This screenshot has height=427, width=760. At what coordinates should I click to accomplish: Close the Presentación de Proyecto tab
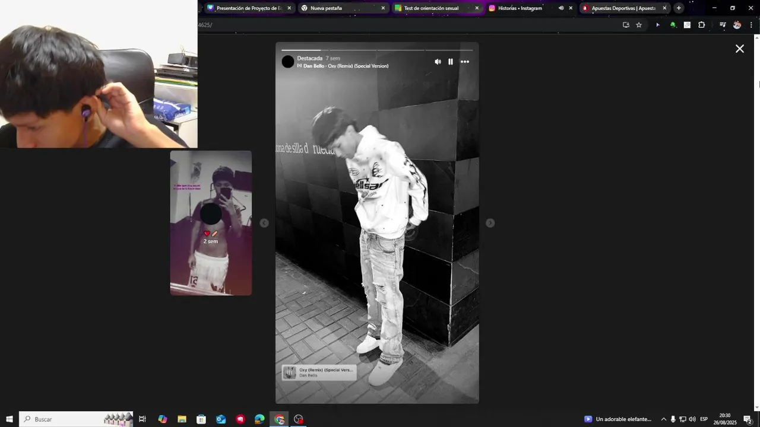[289, 8]
